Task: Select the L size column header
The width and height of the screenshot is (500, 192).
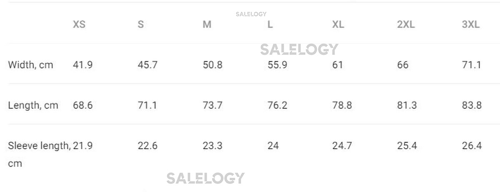Action: point(270,25)
